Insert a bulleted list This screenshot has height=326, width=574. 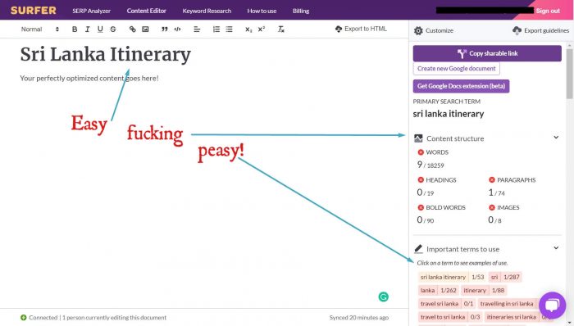pos(229,29)
